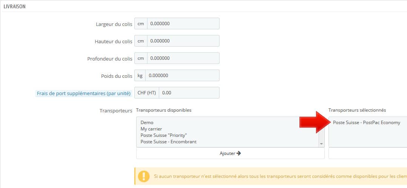Image resolution: width=407 pixels, height=188 pixels.
Task: Select My carrier in available carriers
Action: tap(151, 129)
